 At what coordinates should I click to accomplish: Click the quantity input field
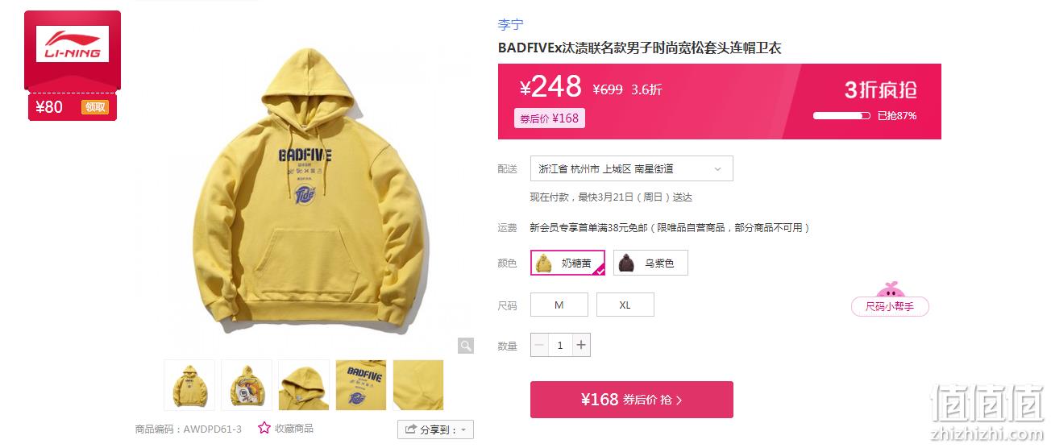click(560, 346)
